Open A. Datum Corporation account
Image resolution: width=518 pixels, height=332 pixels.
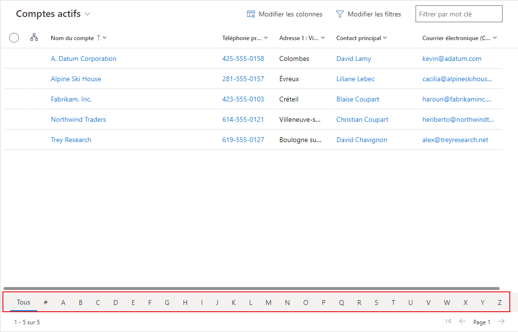pyautogui.click(x=84, y=58)
